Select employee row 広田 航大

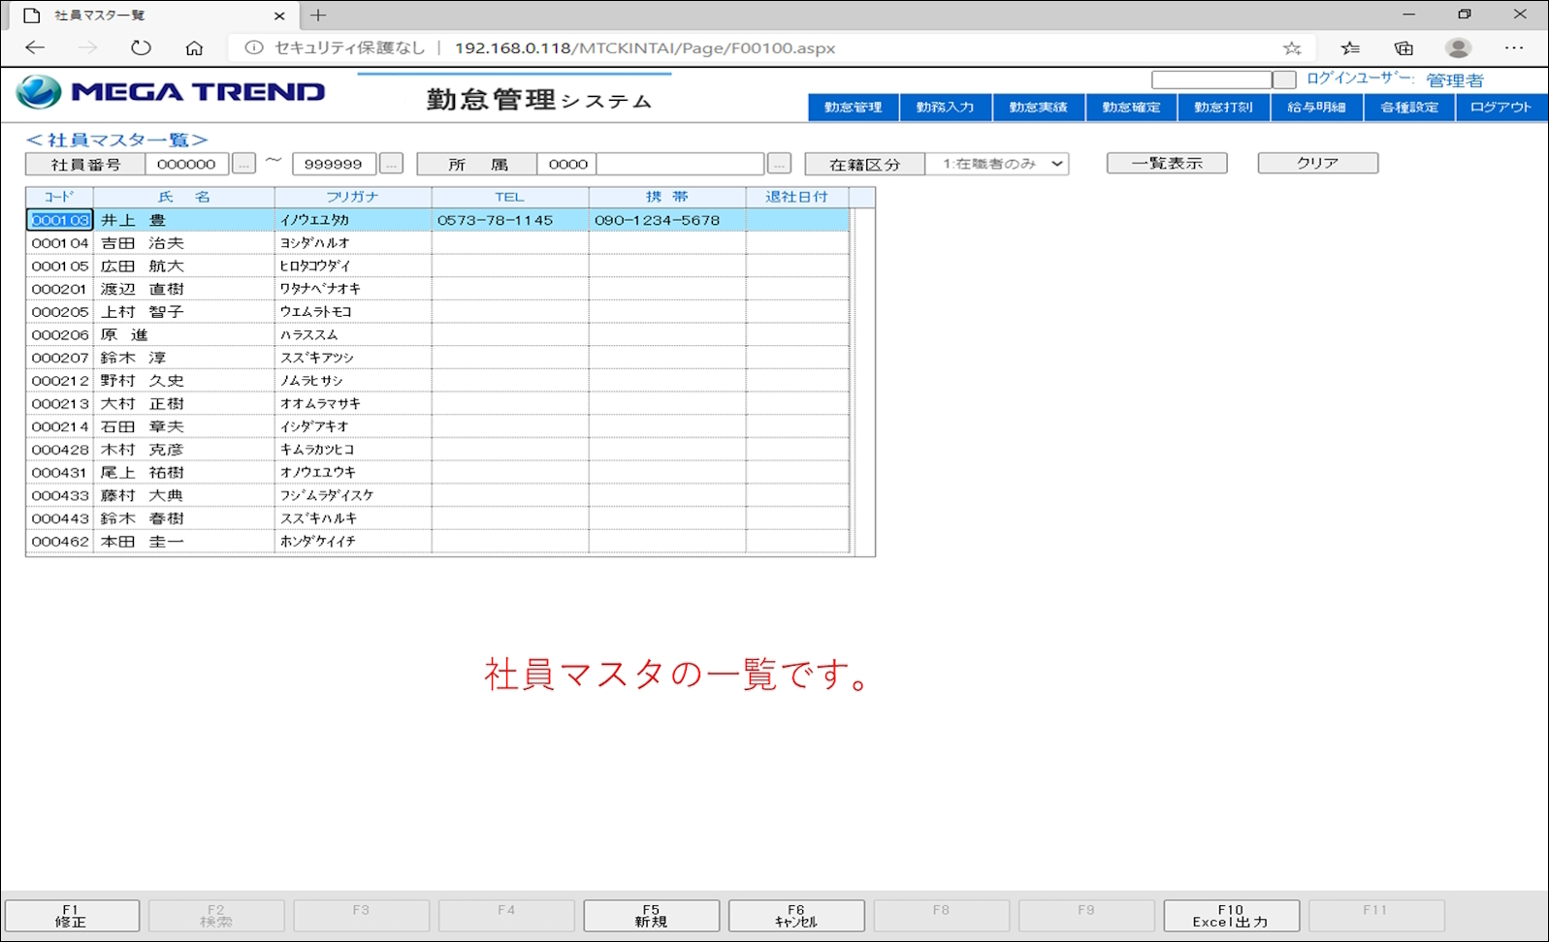pyautogui.click(x=437, y=267)
